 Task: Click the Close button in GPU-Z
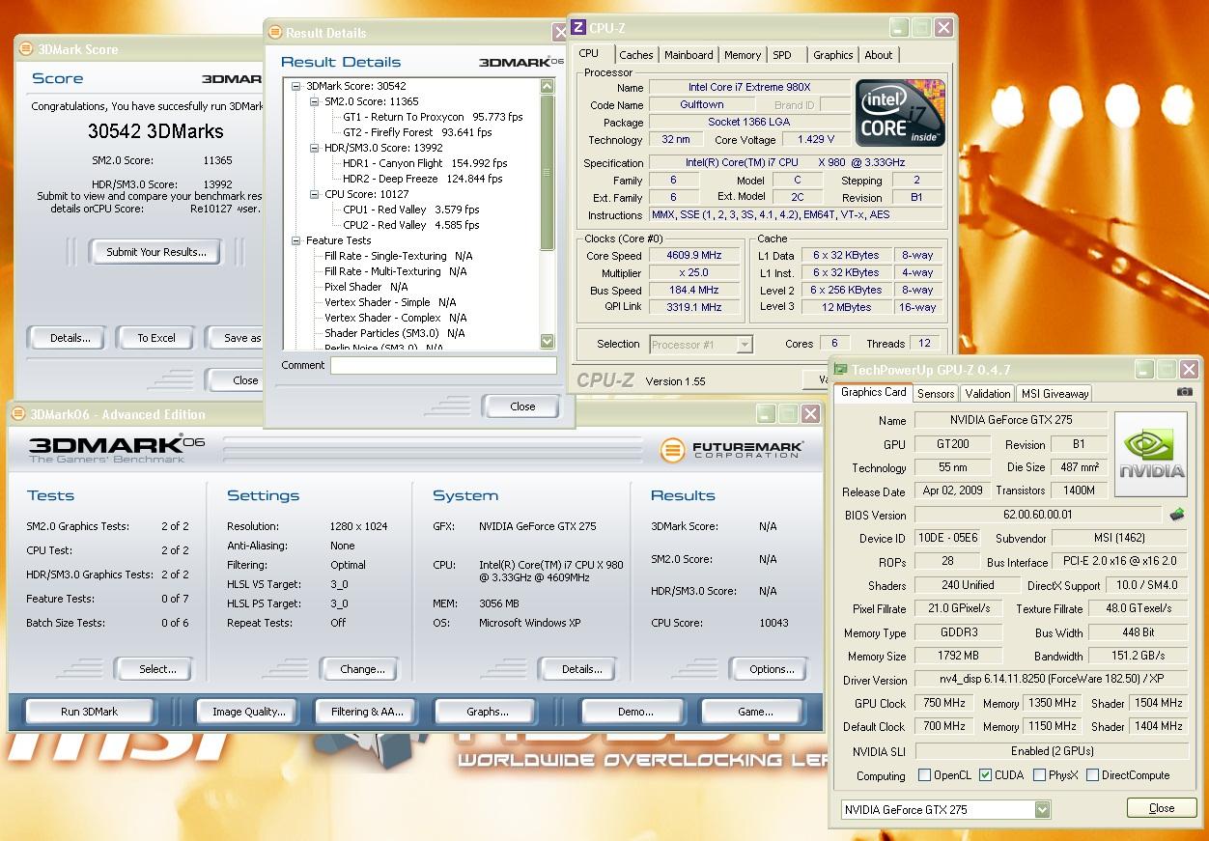(1162, 808)
